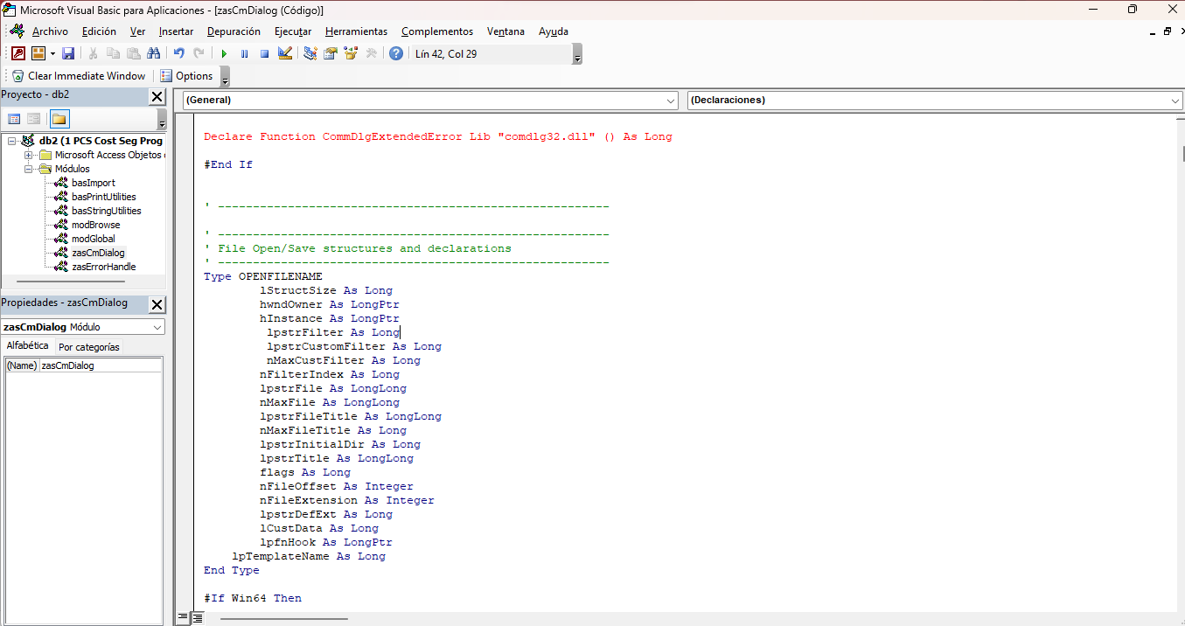The image size is (1185, 626).
Task: Open the (Declaraciones) procedure dropdown
Action: (1175, 101)
